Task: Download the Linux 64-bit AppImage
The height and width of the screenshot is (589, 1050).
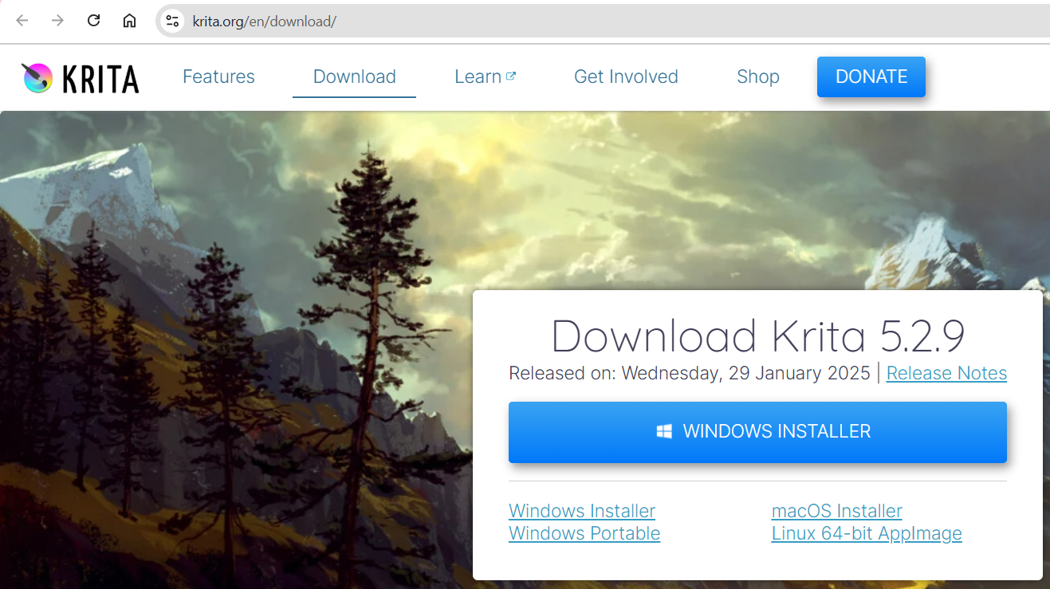Action: tap(867, 533)
